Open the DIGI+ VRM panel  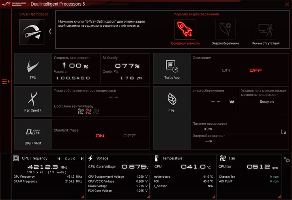point(33,134)
